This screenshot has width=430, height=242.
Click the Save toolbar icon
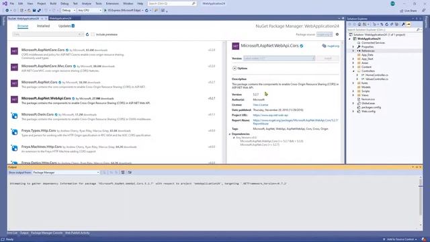coord(34,11)
